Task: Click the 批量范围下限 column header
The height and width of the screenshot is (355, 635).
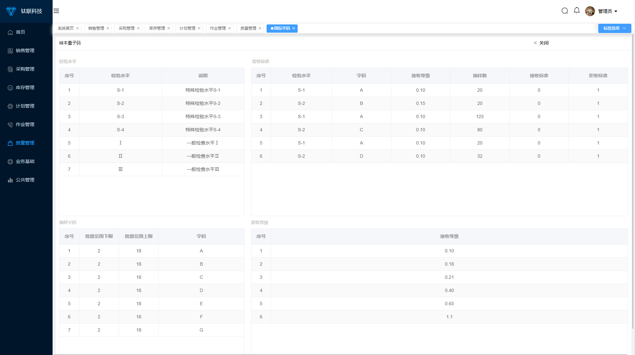Action: point(99,236)
